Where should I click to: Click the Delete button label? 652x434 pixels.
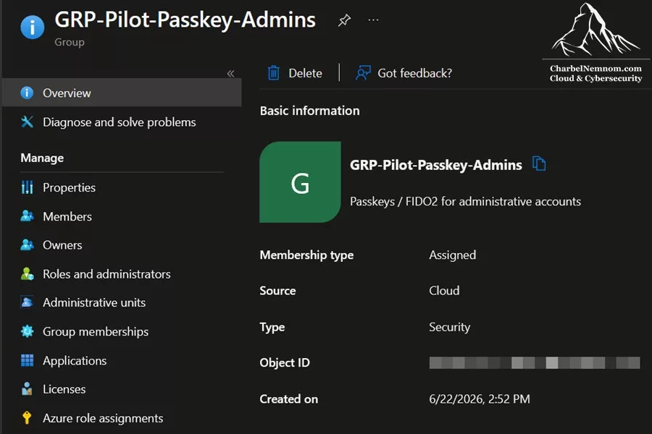(305, 74)
